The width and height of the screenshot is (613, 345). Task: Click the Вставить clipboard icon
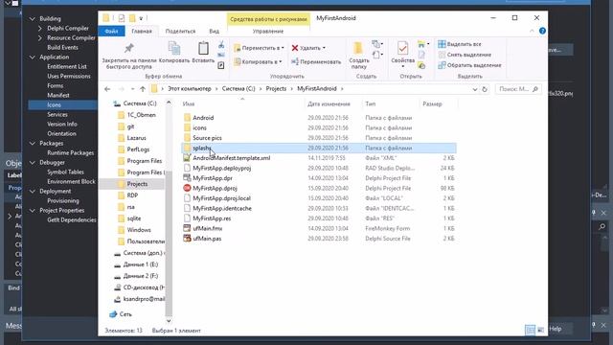coord(203,49)
